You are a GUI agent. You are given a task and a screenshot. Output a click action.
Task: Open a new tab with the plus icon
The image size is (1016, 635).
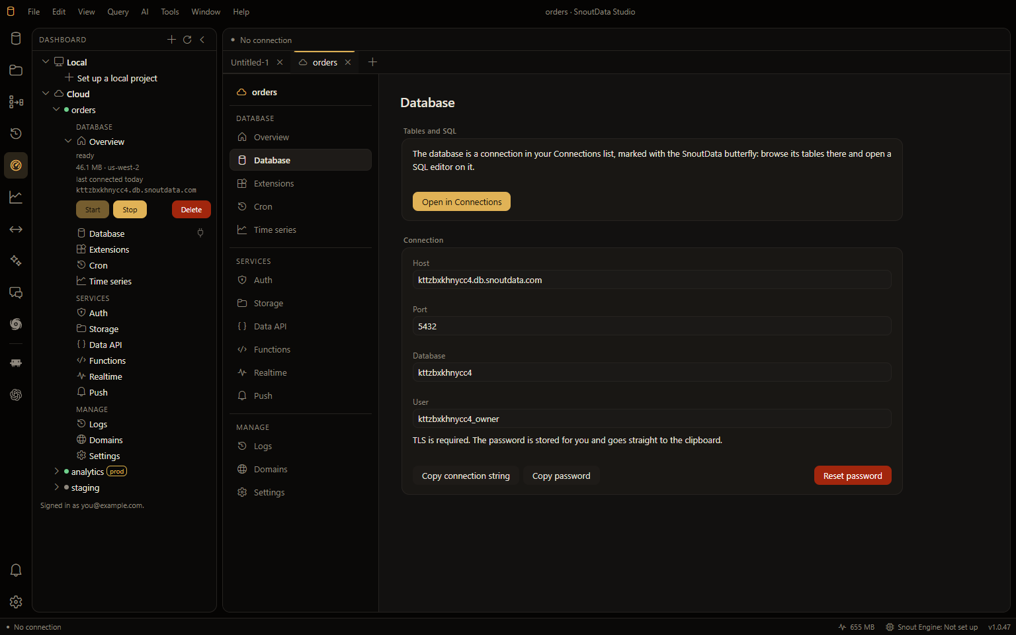372,62
